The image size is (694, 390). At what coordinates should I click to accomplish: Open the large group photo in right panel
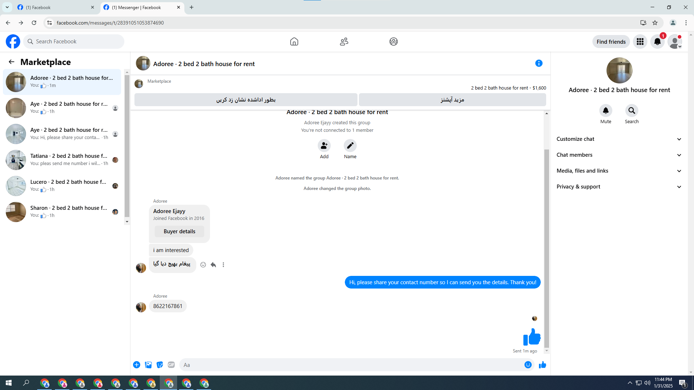619,70
